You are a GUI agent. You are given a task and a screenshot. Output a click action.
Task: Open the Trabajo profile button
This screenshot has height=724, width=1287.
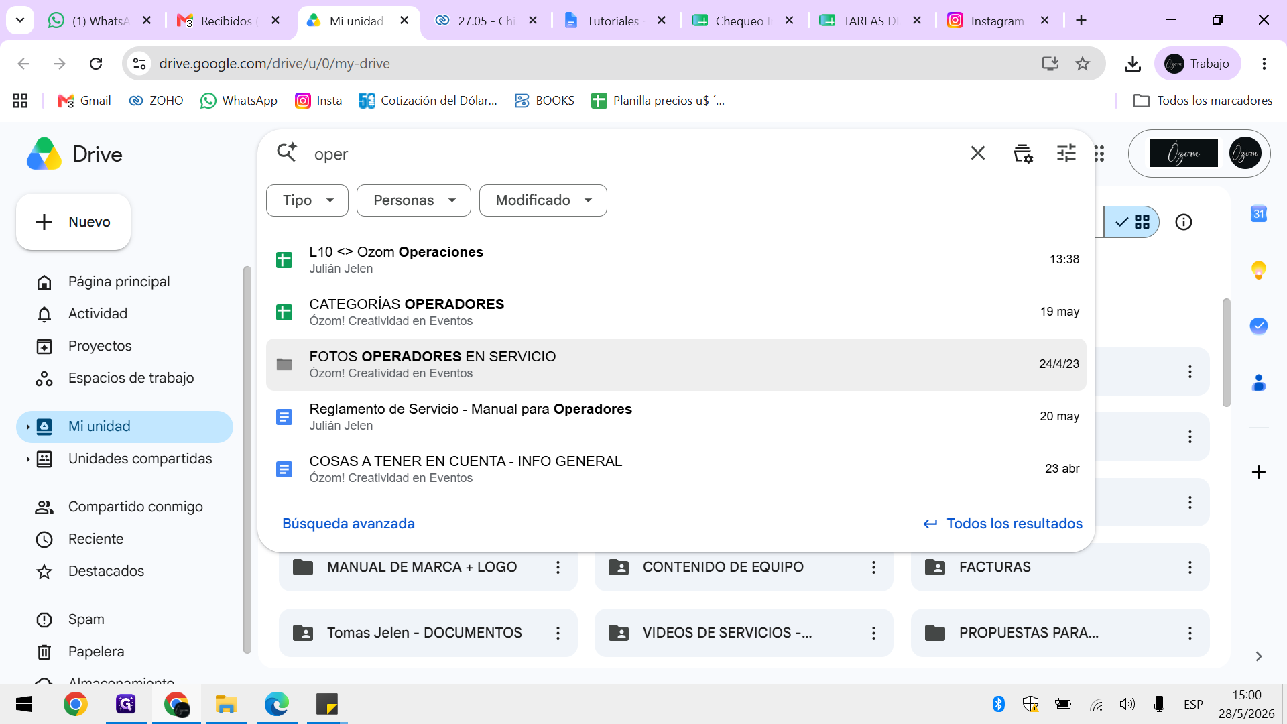1198,64
